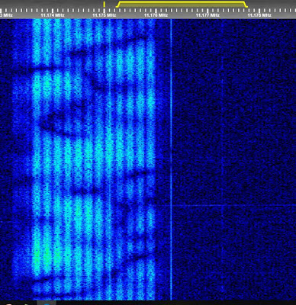Image resolution: width=296 pixels, height=305 pixels.
Task: Click the dark fading notch mid-left in the signal
Action: [58, 121]
